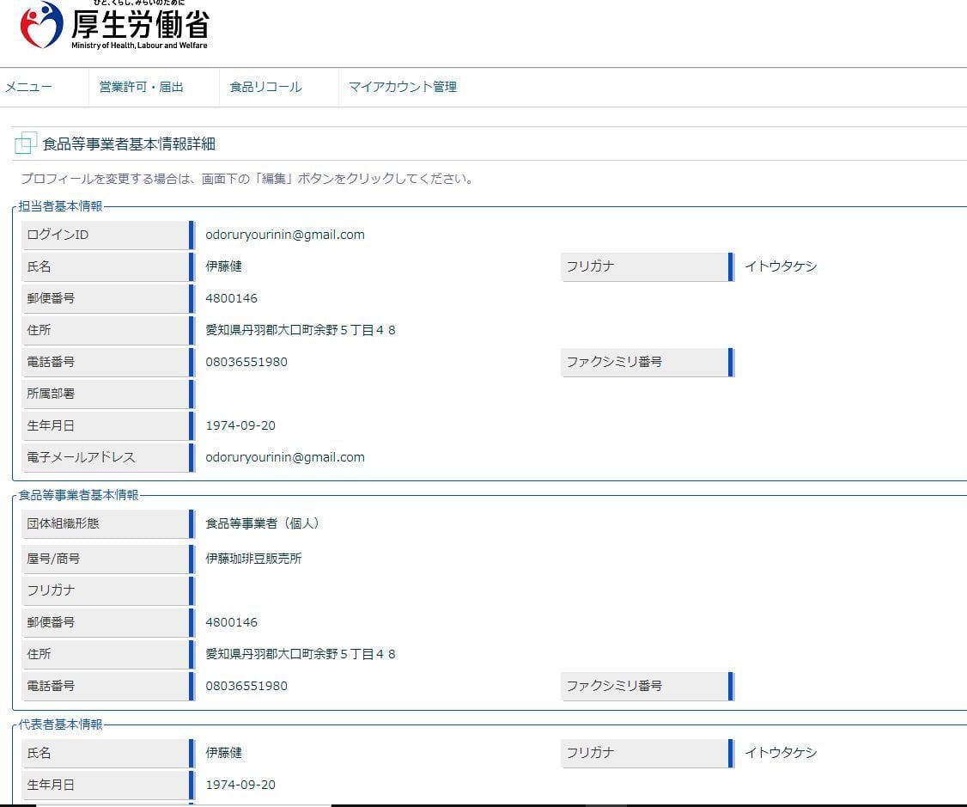Open マイアカウント管理 in the navigation bar
Viewport: 967px width, 807px height.
click(402, 87)
